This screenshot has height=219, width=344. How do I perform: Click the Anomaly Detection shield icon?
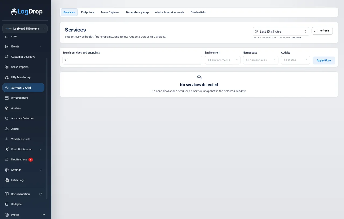pos(7,118)
